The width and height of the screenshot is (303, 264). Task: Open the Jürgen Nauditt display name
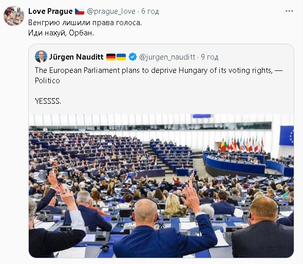pos(77,57)
